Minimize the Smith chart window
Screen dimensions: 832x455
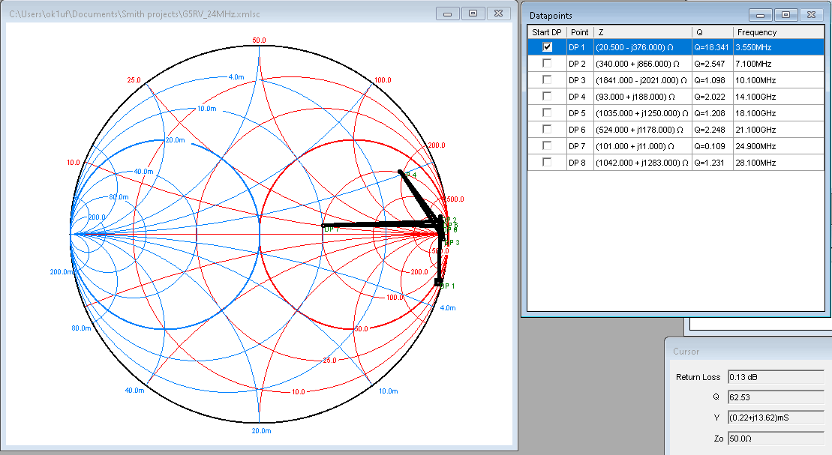click(x=447, y=13)
